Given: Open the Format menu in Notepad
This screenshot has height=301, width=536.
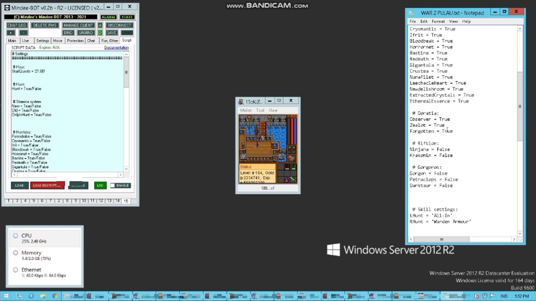Looking at the screenshot, I should [438, 21].
